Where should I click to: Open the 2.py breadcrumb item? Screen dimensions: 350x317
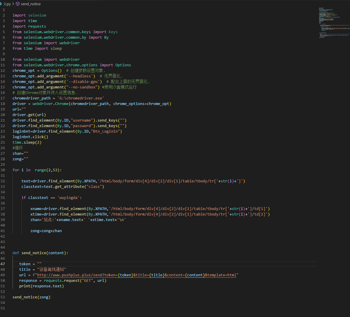pos(7,4)
